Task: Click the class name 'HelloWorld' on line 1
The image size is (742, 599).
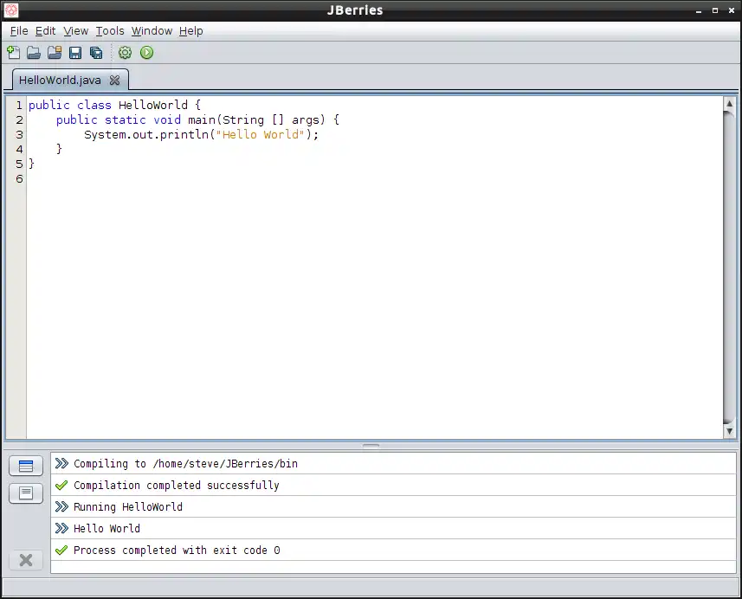Action: (153, 105)
